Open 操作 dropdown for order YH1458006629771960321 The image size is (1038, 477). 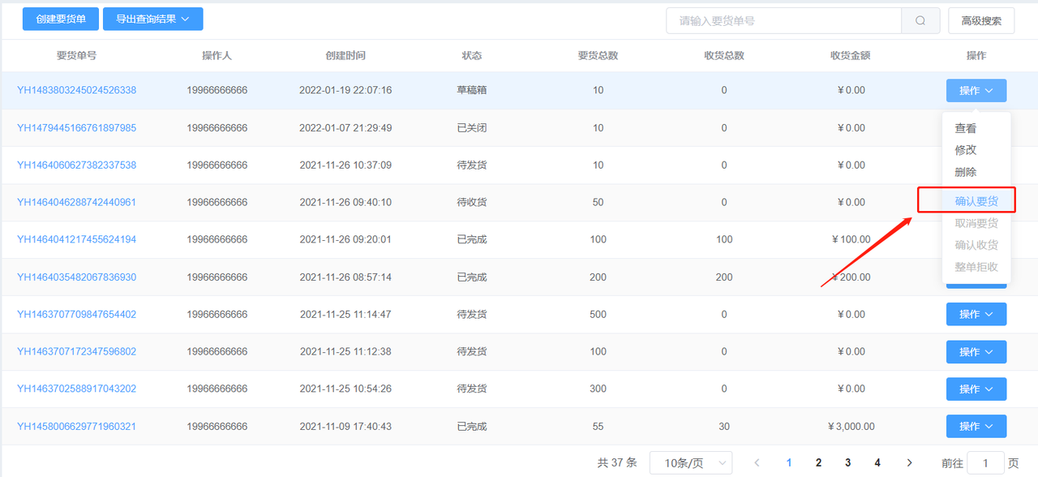click(976, 426)
